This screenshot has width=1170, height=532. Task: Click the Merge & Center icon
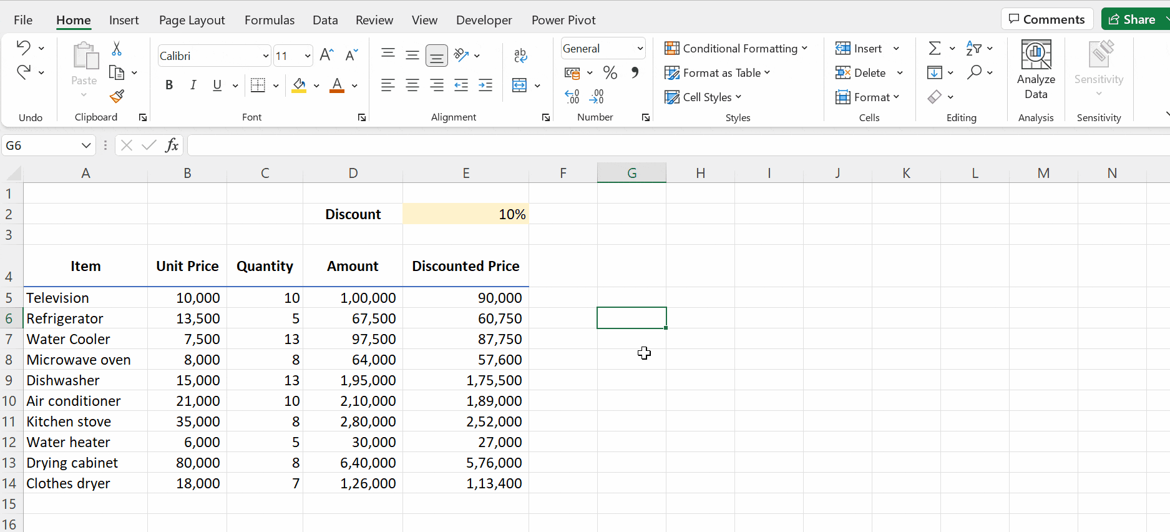tap(519, 85)
